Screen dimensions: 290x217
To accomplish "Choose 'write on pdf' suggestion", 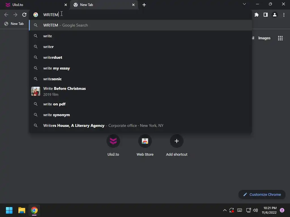I will coord(140,104).
